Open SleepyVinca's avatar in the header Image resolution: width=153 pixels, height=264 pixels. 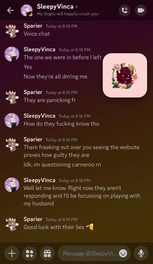[27, 10]
